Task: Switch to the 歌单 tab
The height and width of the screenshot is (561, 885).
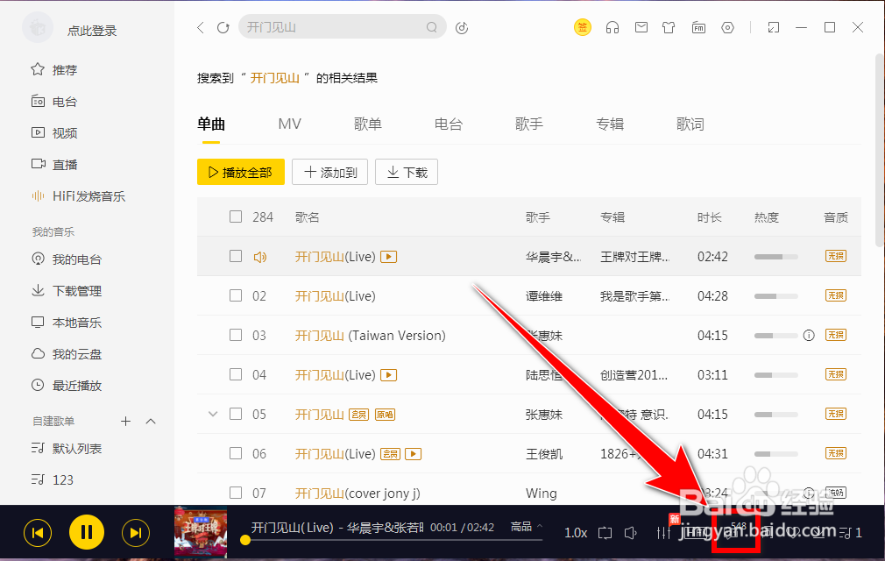Action: click(x=367, y=124)
